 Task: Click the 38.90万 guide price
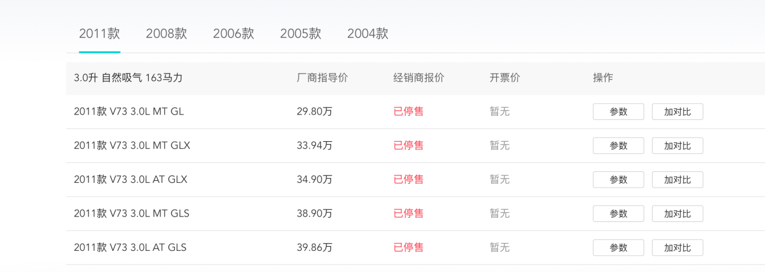[x=315, y=213]
